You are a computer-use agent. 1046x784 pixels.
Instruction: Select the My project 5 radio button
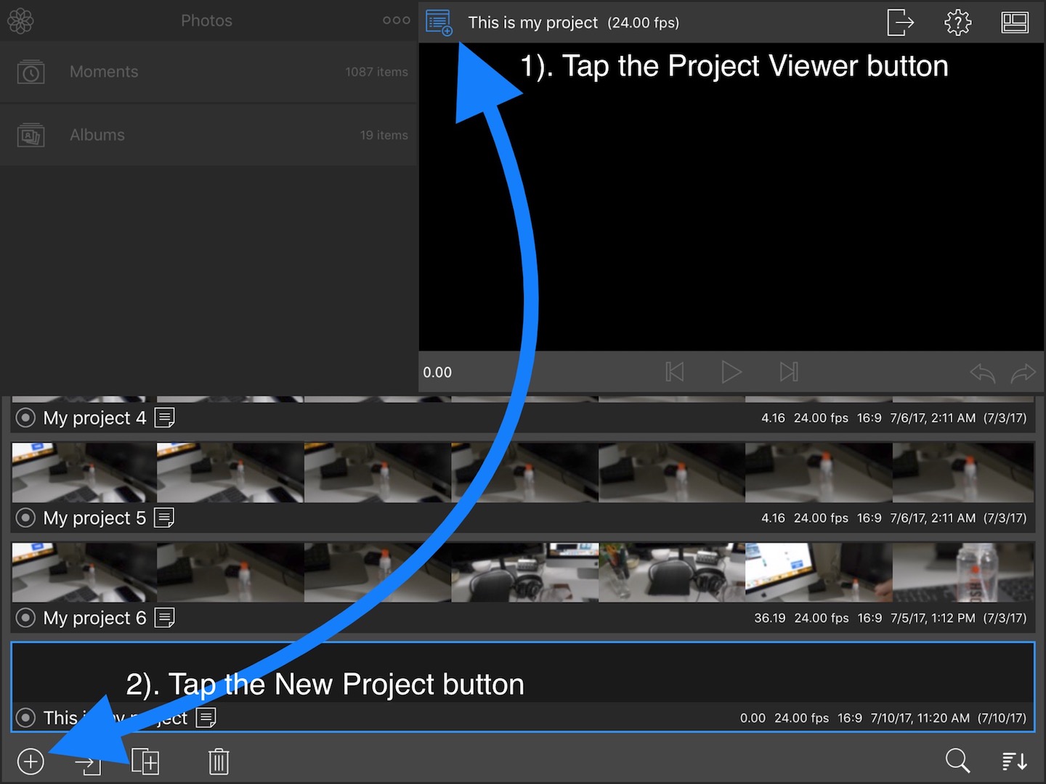25,518
